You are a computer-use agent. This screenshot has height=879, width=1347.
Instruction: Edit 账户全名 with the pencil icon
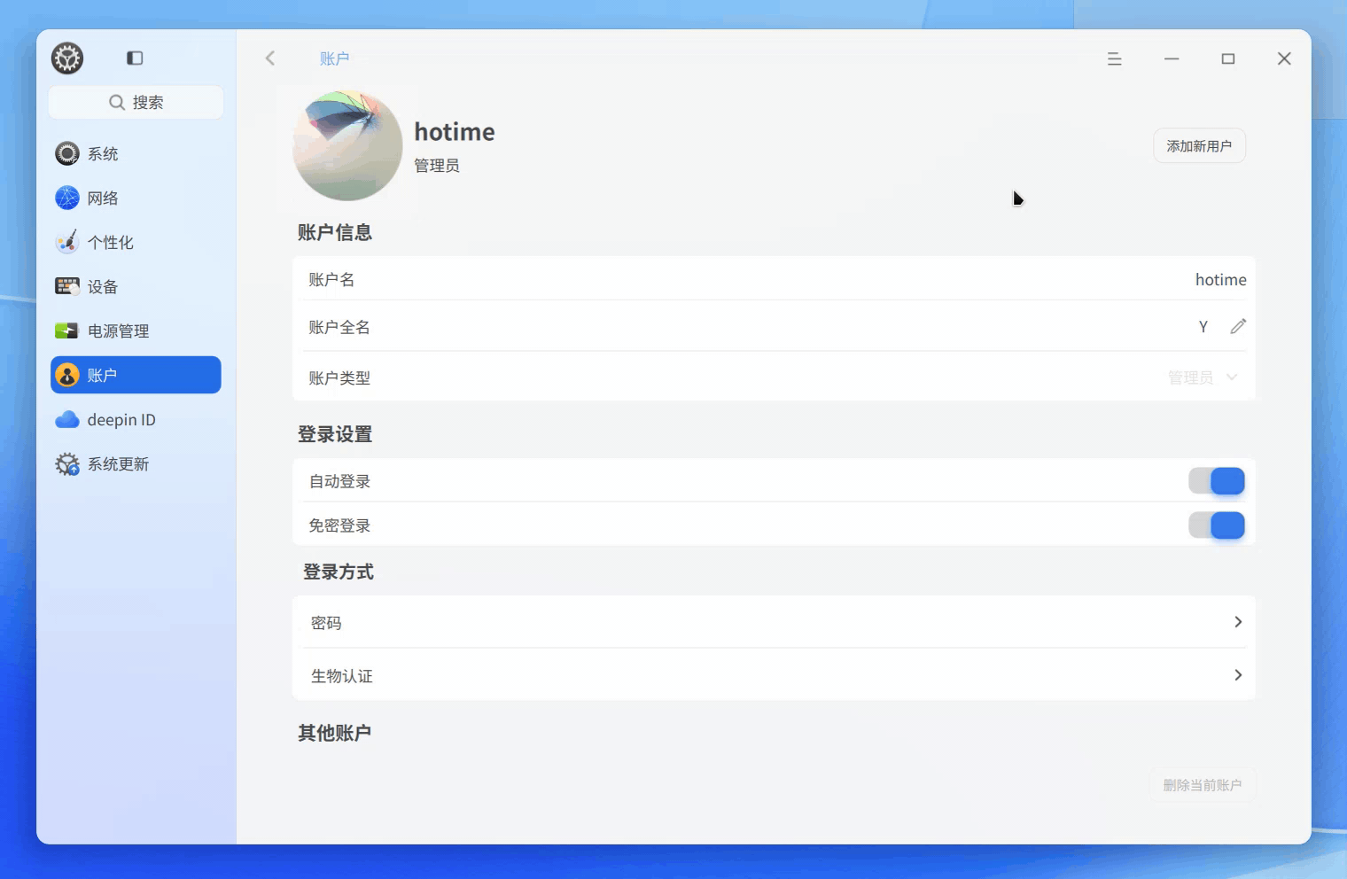click(x=1238, y=327)
